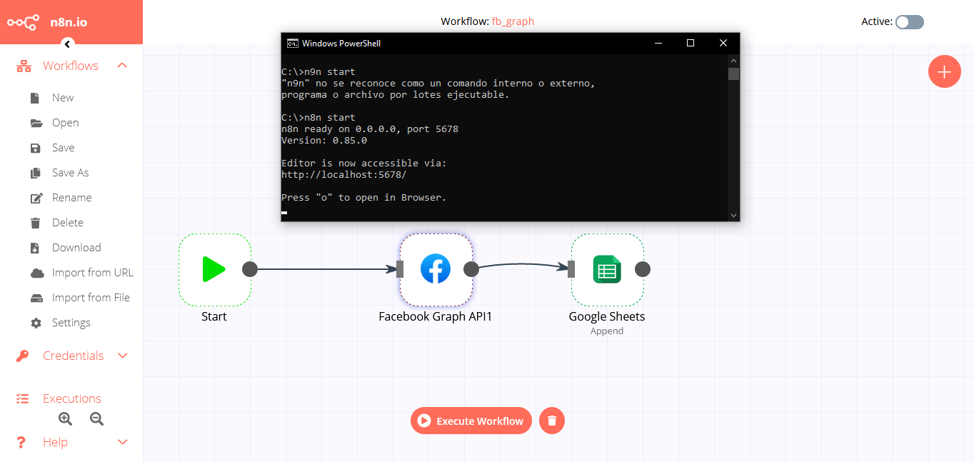Click the New file icon

pos(35,98)
